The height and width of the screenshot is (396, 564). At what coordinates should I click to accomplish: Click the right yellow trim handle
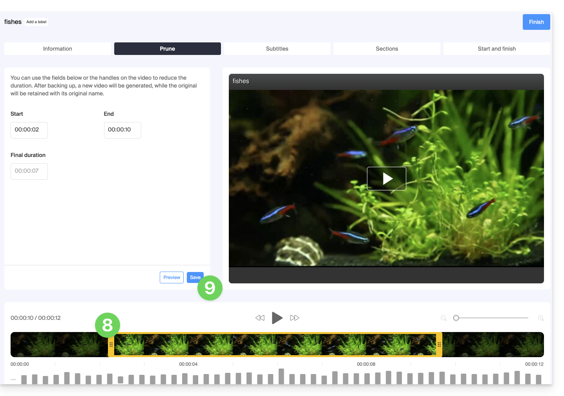[439, 345]
